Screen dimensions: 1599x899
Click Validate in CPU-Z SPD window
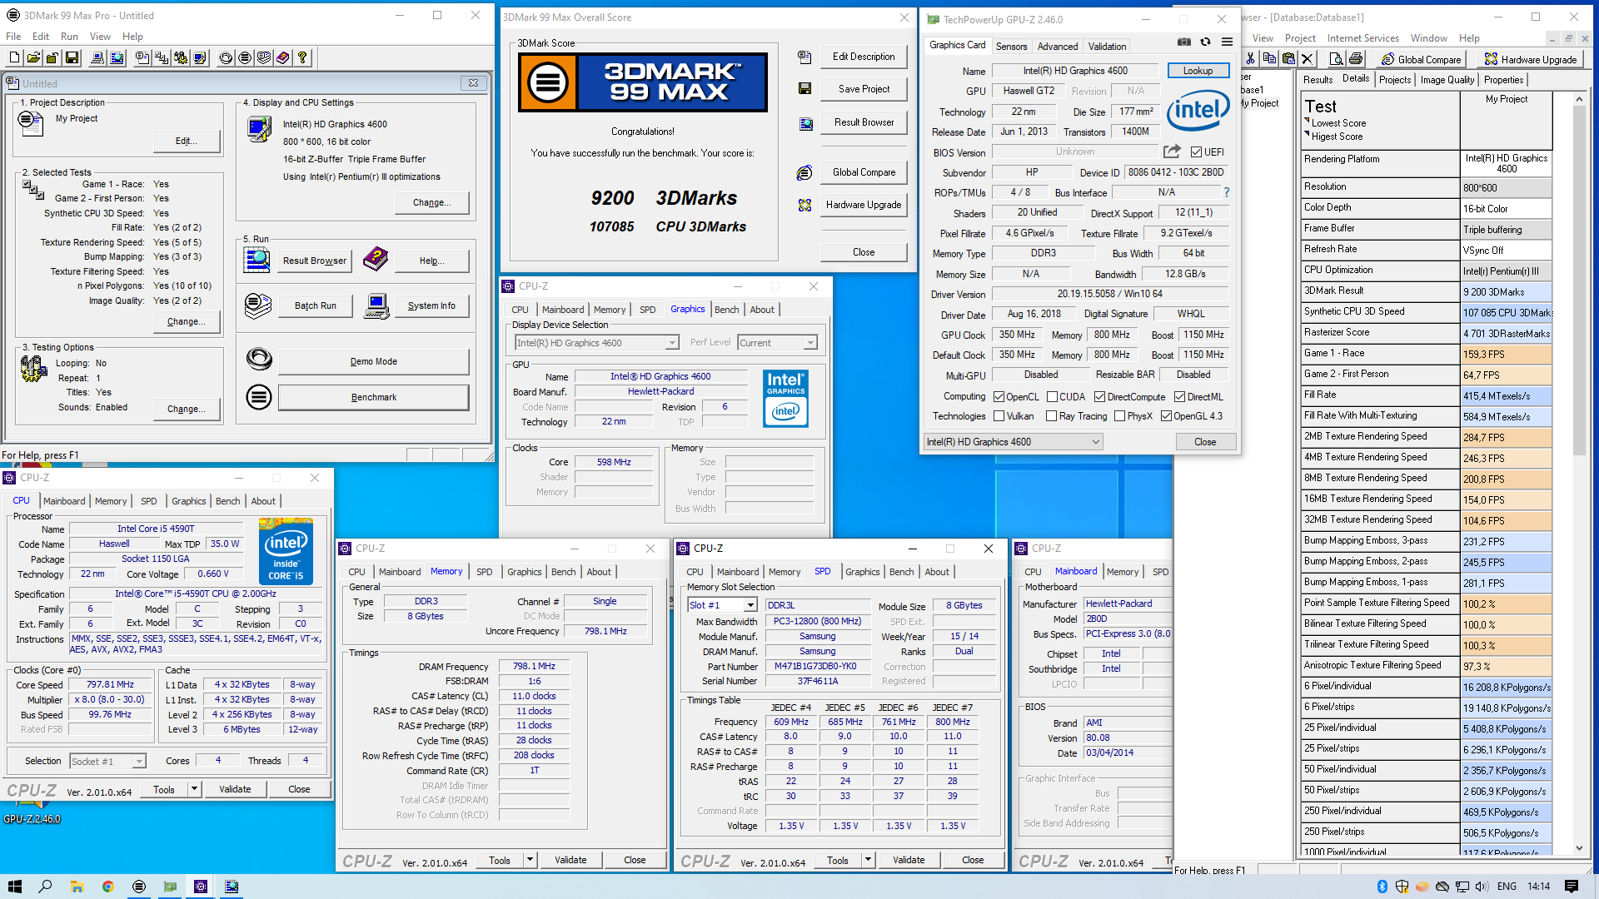[x=909, y=860]
